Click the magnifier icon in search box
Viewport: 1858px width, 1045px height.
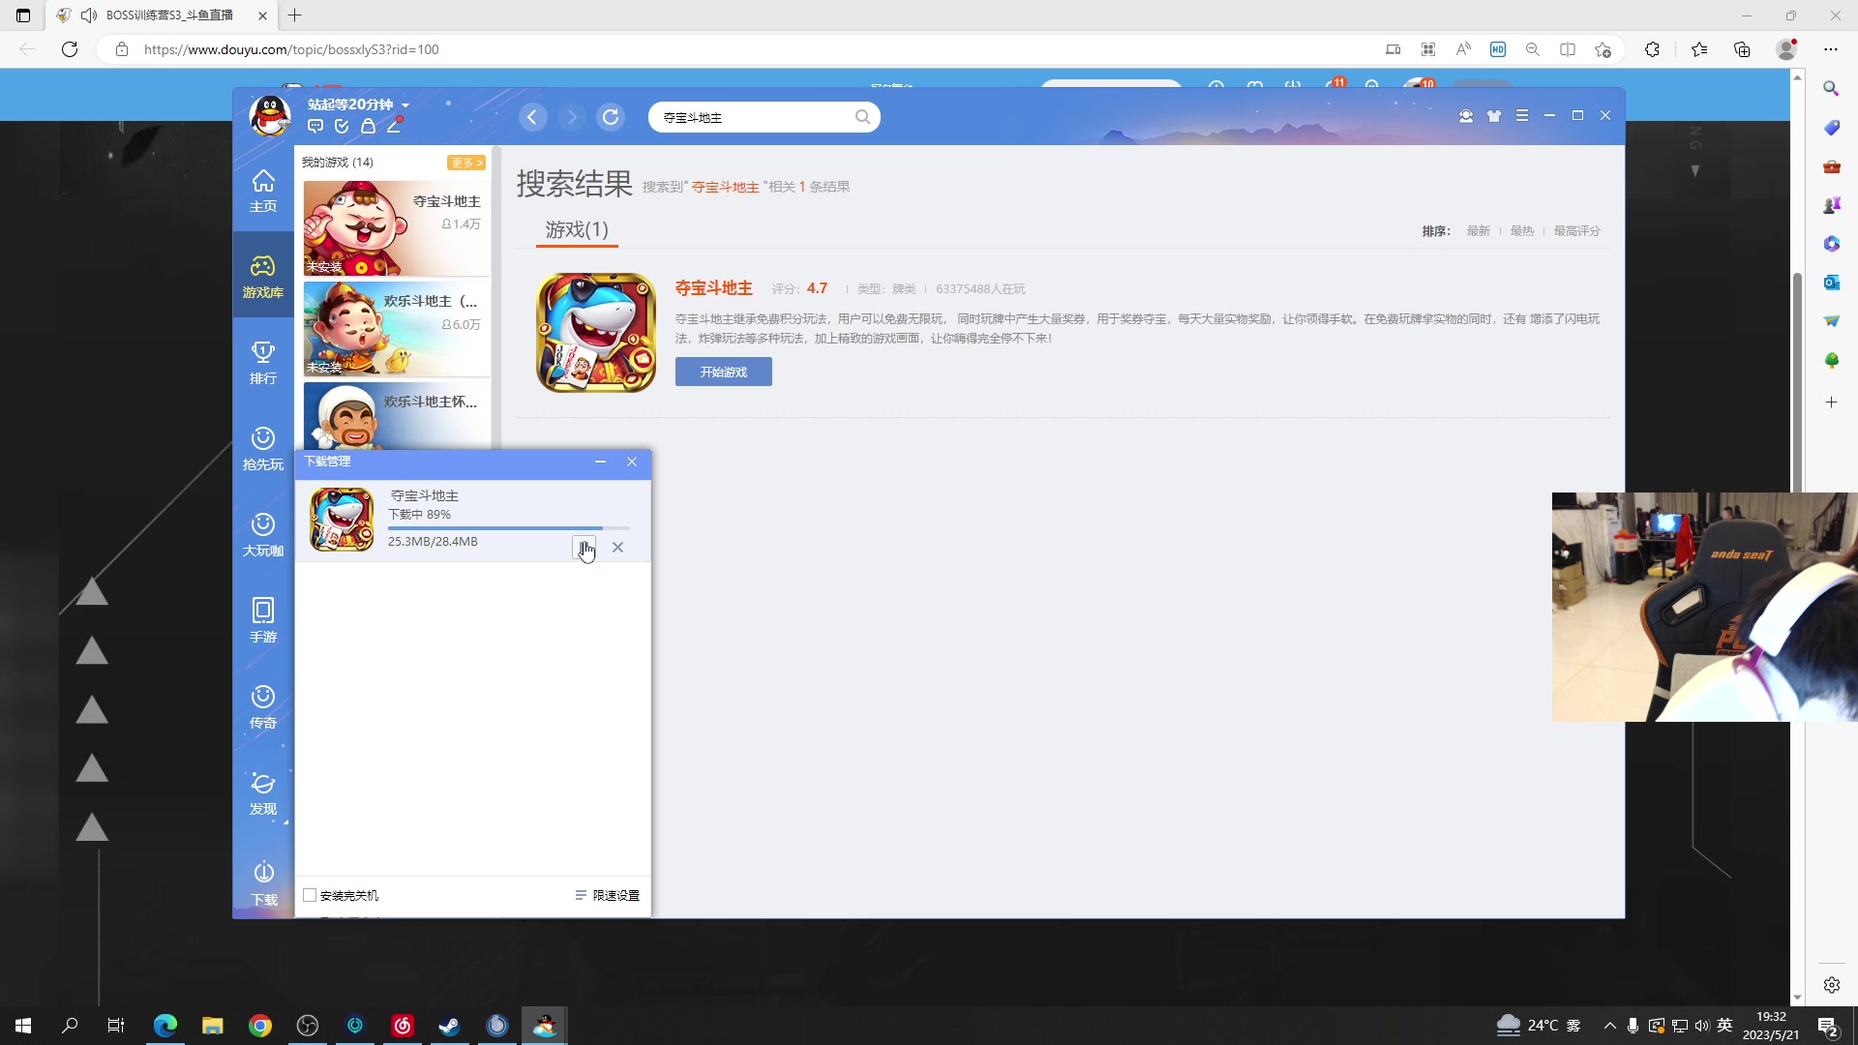(x=862, y=117)
